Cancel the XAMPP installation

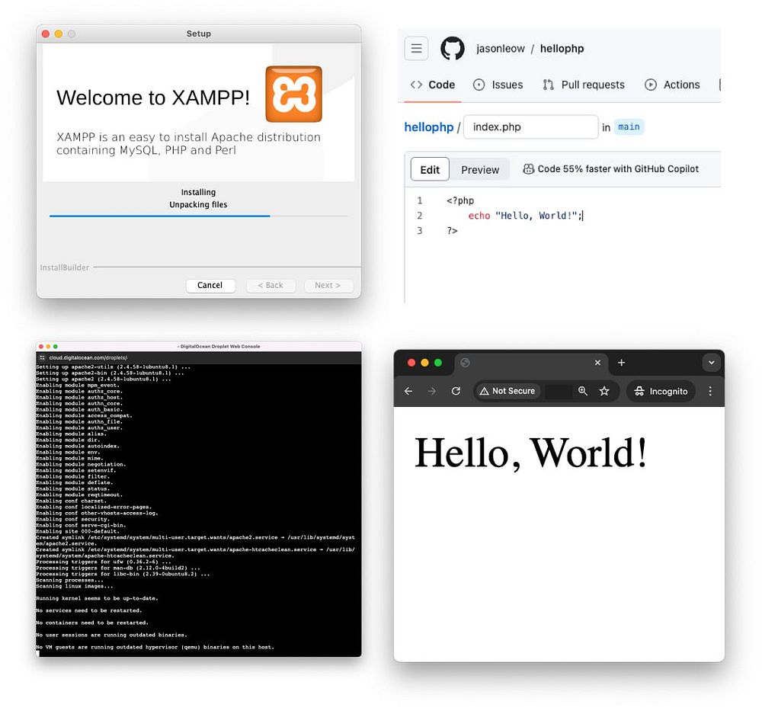pyautogui.click(x=210, y=285)
